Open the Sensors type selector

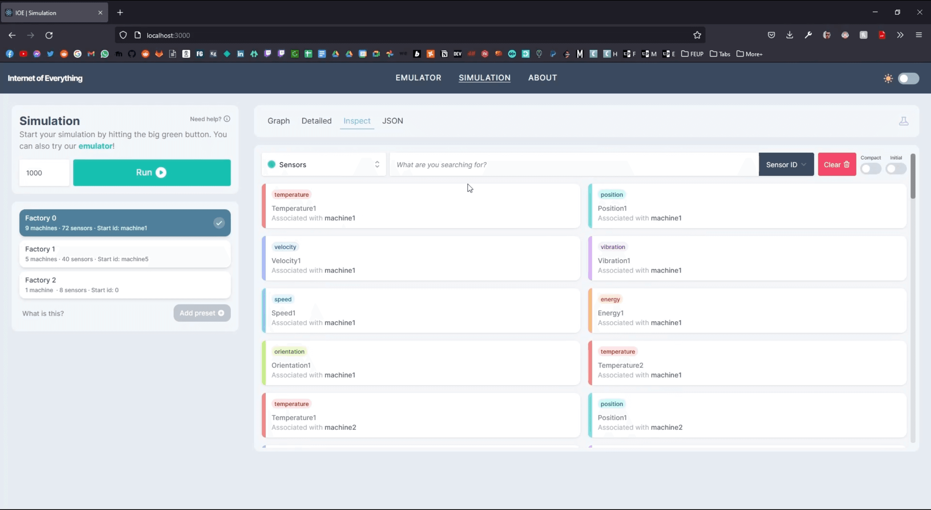[x=324, y=164]
